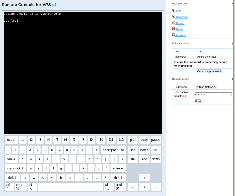Image resolution: width=235 pixels, height=196 pixels.
Task: Tap the f5 key
Action: click(57, 140)
